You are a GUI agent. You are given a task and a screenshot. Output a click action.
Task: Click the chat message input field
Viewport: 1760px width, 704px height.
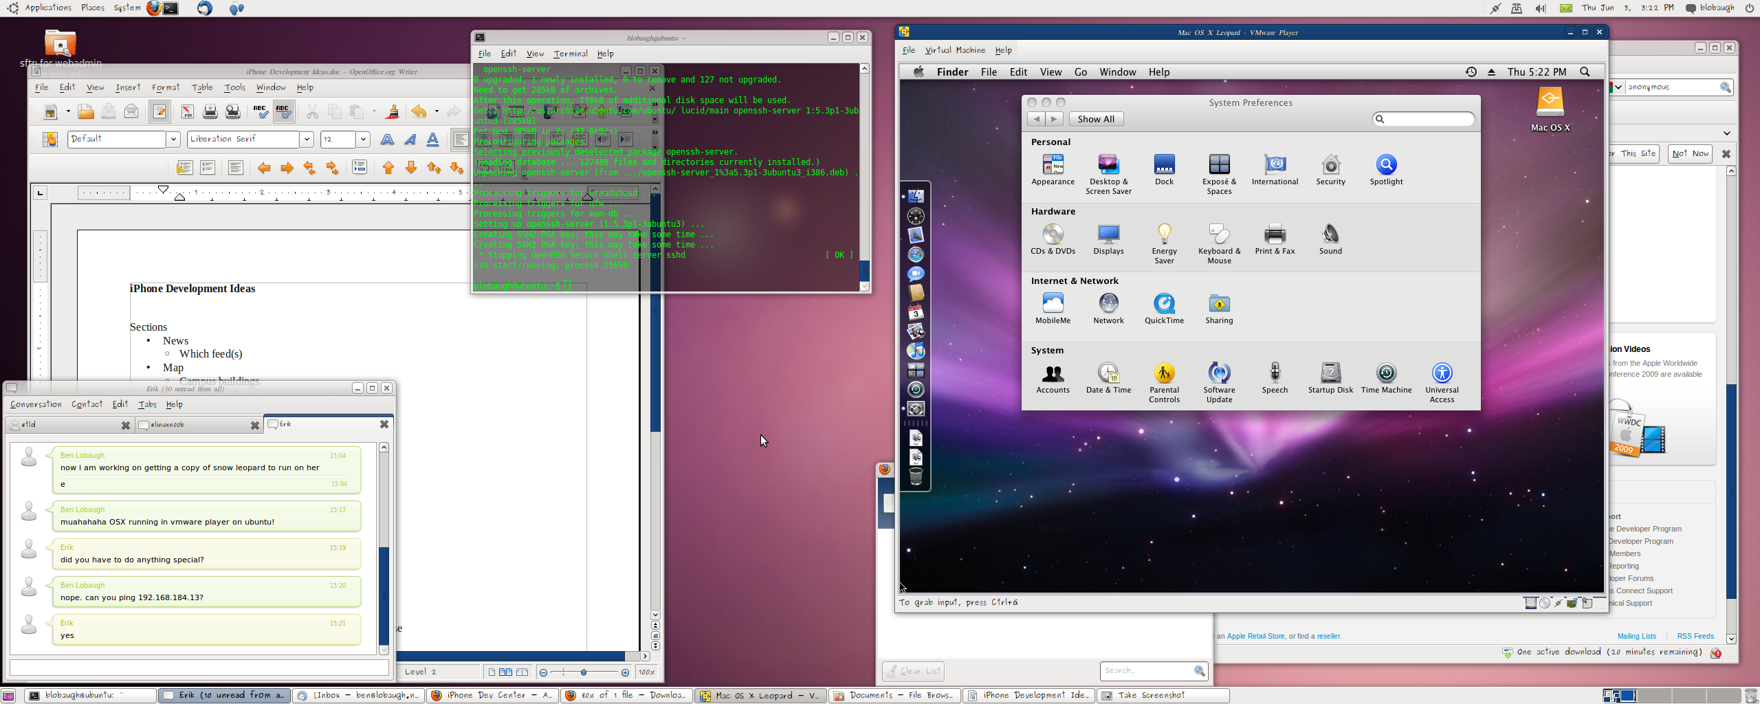tap(199, 668)
